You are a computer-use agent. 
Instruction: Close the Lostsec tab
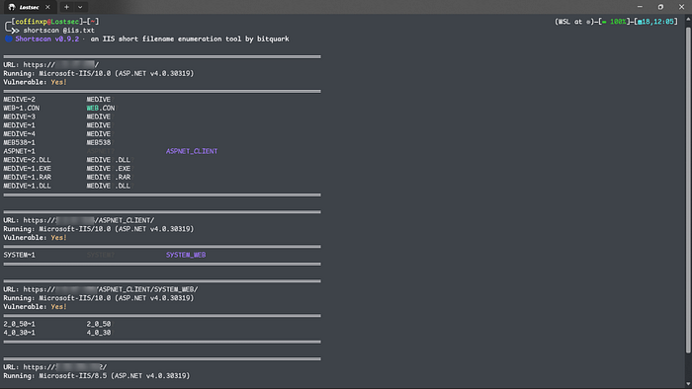pos(47,7)
